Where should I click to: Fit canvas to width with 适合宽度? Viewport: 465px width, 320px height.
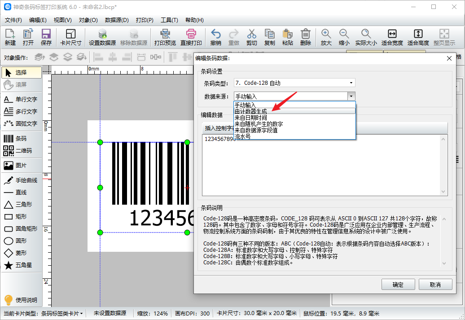[x=392, y=37]
